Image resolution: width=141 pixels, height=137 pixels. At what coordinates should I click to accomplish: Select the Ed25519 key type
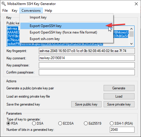92,123
